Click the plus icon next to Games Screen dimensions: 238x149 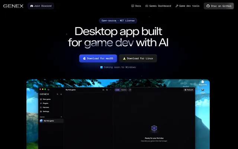pyautogui.click(x=61, y=117)
